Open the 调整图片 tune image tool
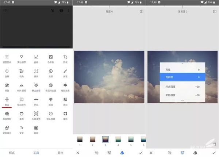Image resolution: width=219 pixels, height=157 pixels. [7, 59]
